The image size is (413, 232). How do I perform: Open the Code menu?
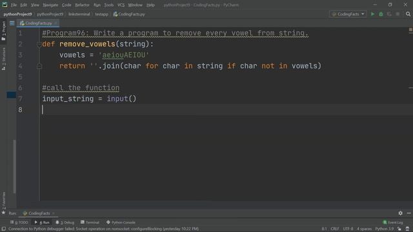click(x=66, y=5)
